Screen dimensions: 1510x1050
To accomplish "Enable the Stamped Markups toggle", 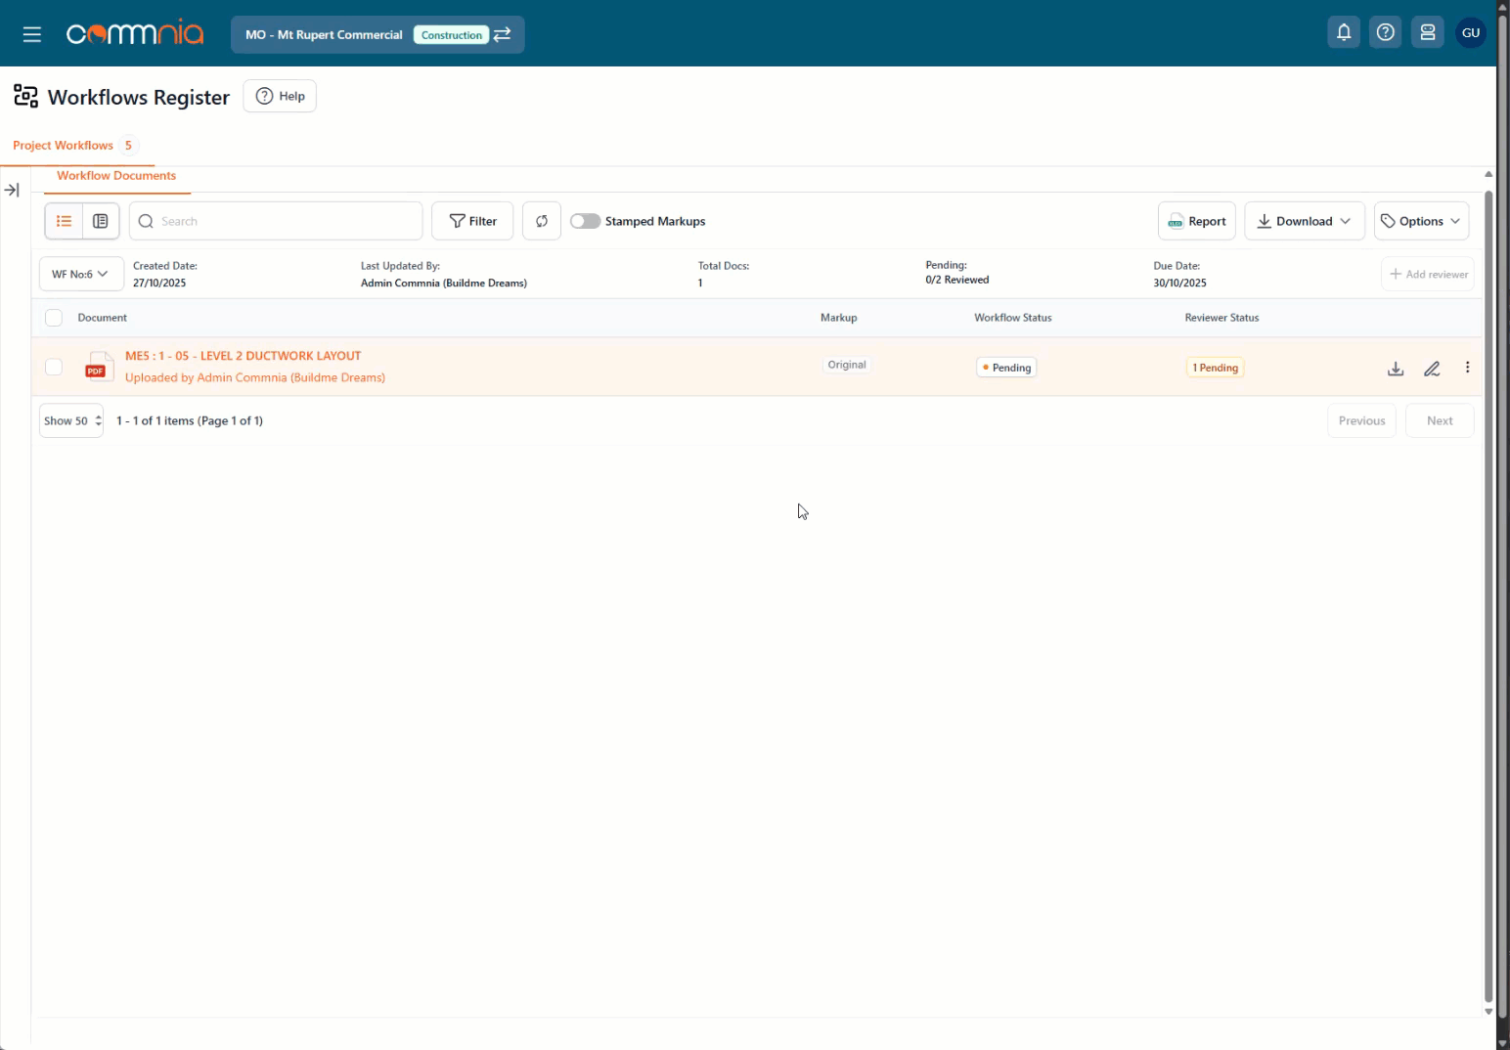I will pyautogui.click(x=585, y=221).
